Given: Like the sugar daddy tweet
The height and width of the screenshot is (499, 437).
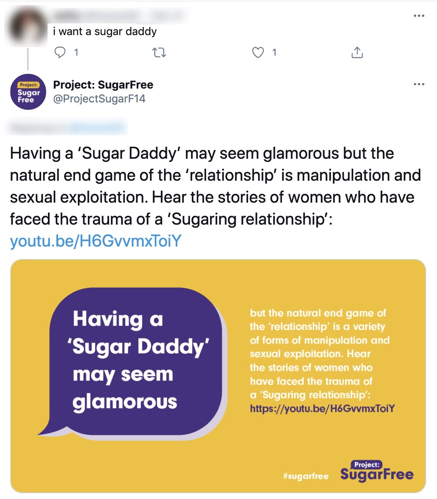Looking at the screenshot, I should 258,53.
